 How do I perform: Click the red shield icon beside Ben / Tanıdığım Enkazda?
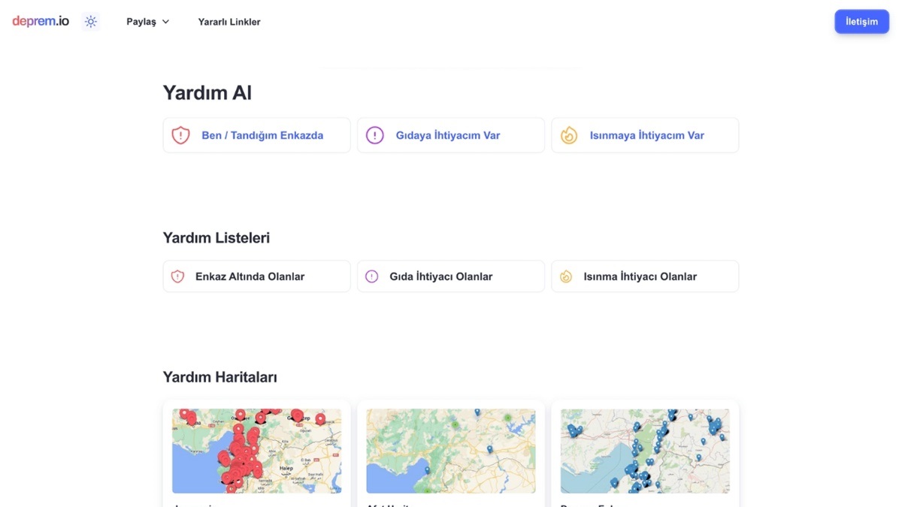[180, 135]
